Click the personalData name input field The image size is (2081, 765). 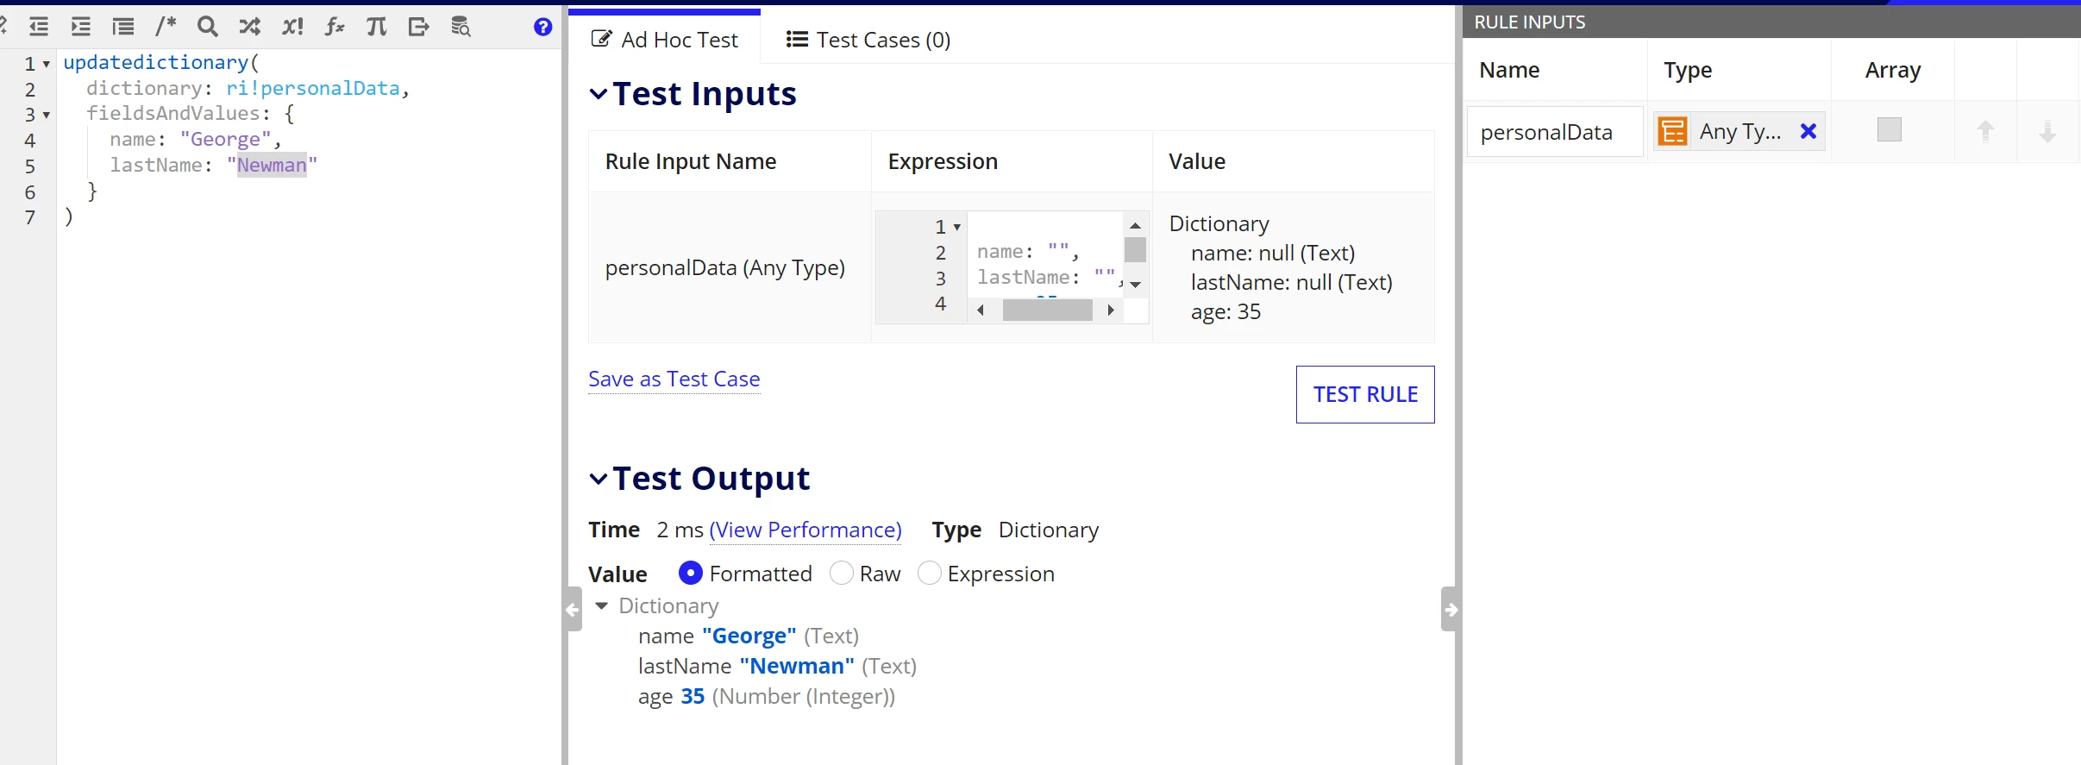click(1555, 131)
